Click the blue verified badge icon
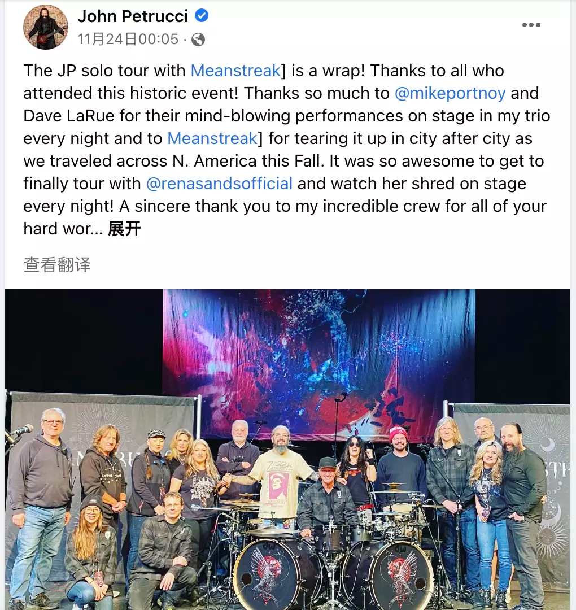This screenshot has width=576, height=610. [201, 16]
